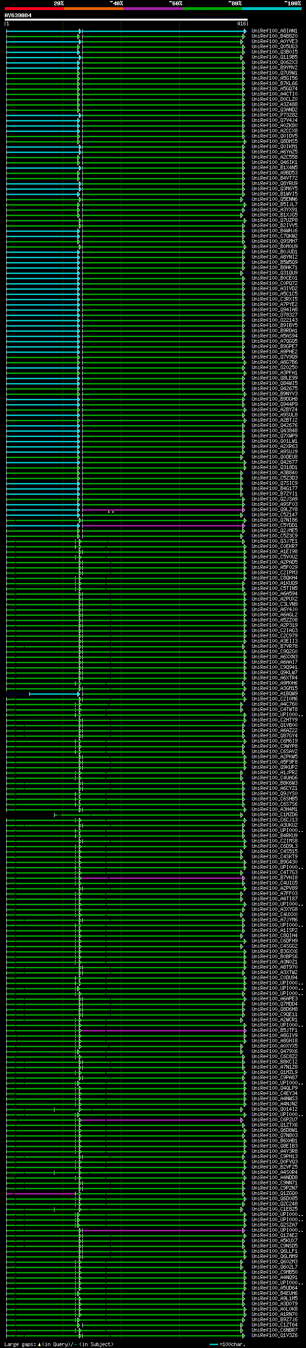This screenshot has width=306, height=1348.
Task: Open hit UniRef100_B4B8Z0
Action: tap(274, 36)
